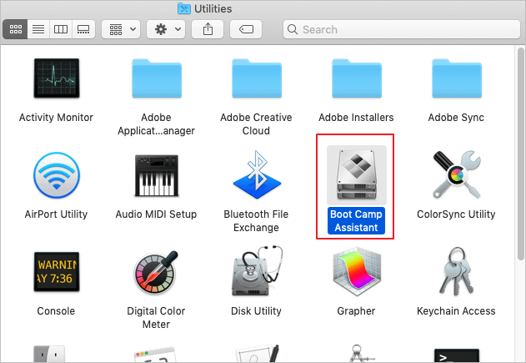Open the Grapher app
The width and height of the screenshot is (526, 363).
(356, 274)
